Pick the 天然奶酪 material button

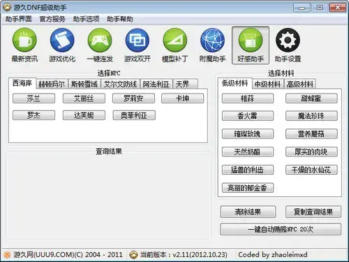pos(248,152)
